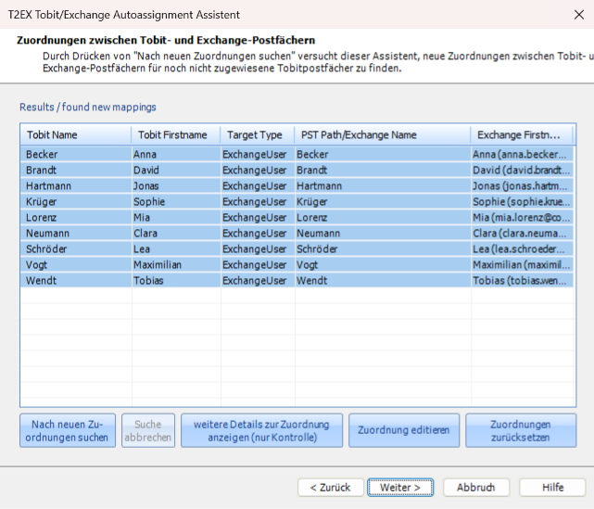Click firstname cell 'Lea'
This screenshot has height=509, width=594.
click(176, 249)
